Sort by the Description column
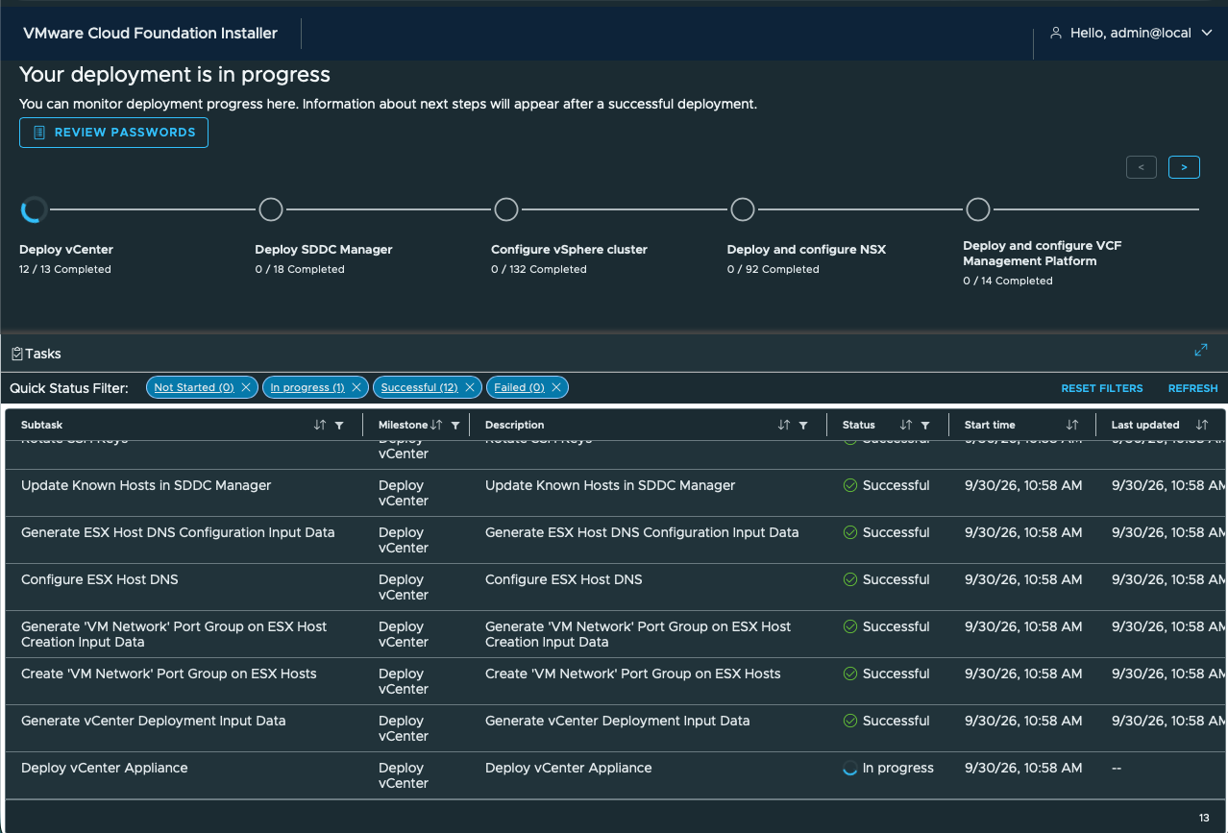1228x833 pixels. click(x=784, y=425)
